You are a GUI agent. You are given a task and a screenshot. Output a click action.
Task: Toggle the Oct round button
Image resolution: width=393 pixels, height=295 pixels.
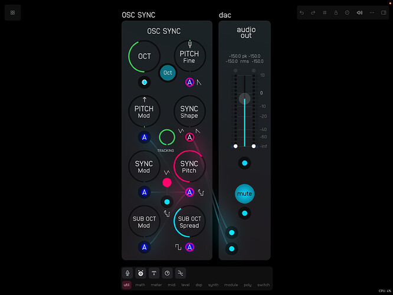click(168, 73)
